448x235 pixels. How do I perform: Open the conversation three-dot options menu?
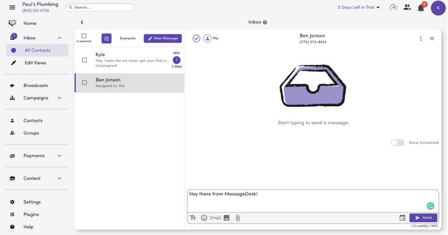pos(421,38)
